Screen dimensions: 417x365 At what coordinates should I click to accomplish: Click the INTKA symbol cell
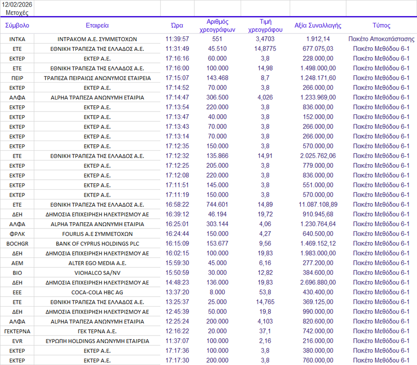17,39
